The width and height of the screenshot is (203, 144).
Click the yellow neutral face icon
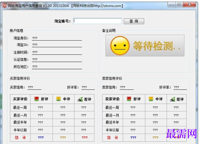point(120,46)
